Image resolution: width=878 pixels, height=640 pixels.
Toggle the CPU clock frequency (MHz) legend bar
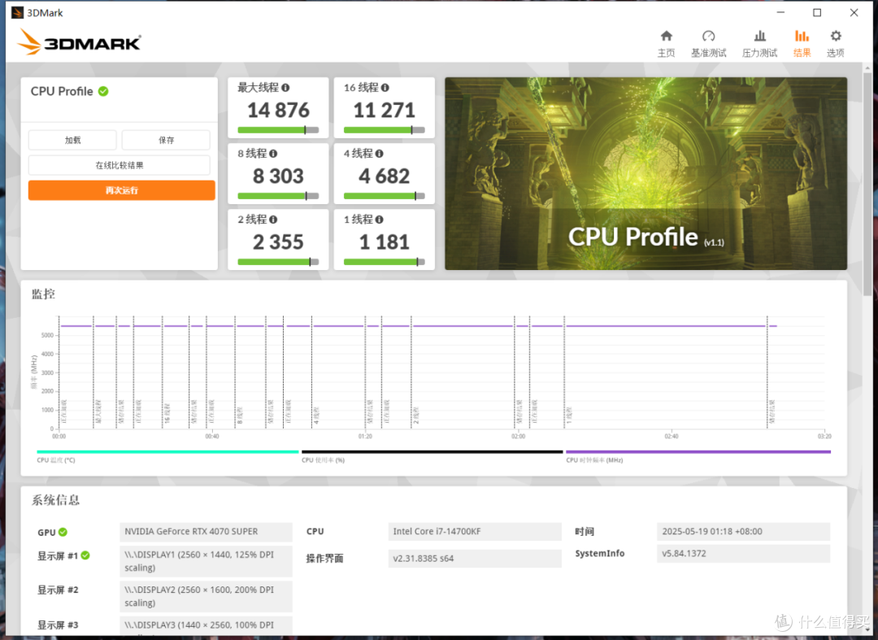point(698,452)
